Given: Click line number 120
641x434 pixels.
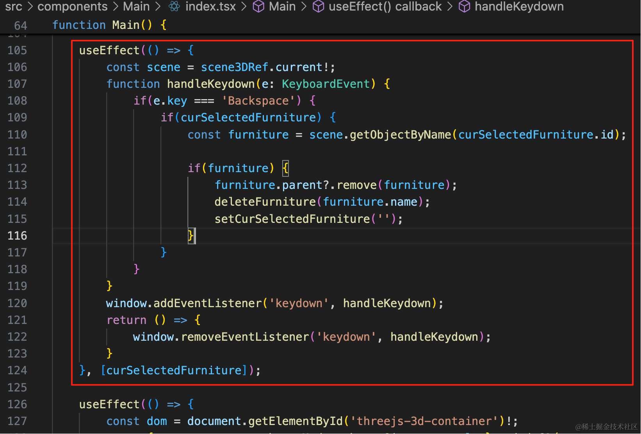Looking at the screenshot, I should click(17, 303).
